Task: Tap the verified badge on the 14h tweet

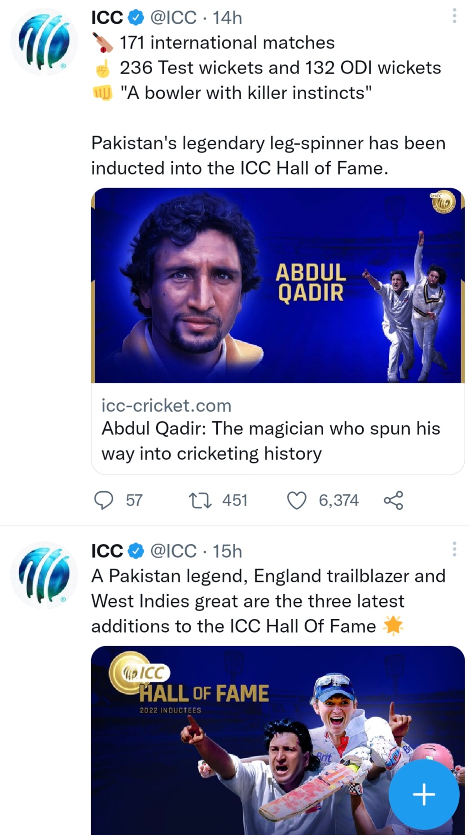Action: [136, 17]
